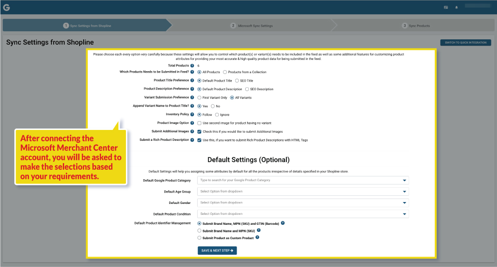Open Default Google Product Category dropdown

303,180
